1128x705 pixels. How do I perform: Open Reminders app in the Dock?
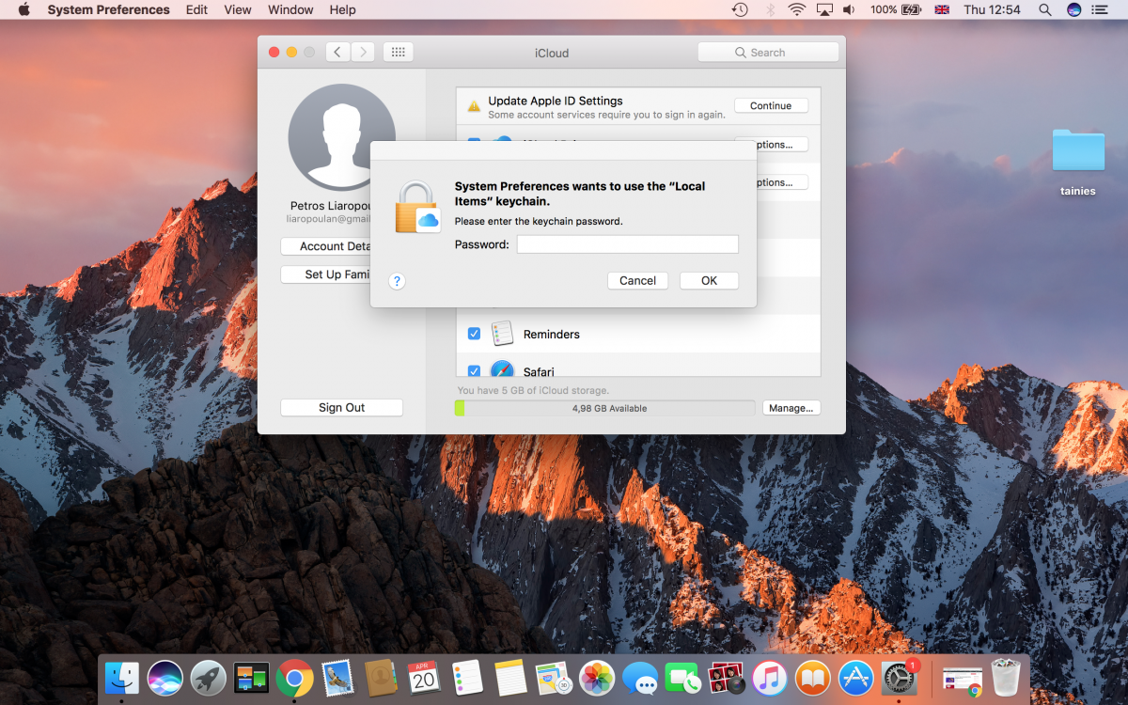(x=467, y=678)
